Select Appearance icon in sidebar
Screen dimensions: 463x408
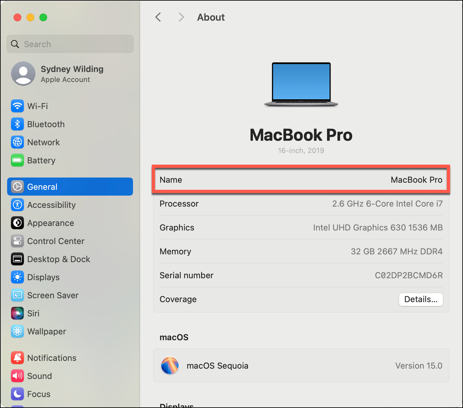click(x=17, y=223)
